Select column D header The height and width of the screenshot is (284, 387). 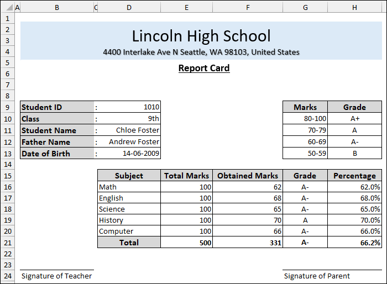[129, 8]
